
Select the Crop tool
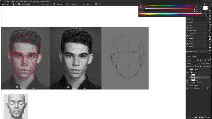click(210, 22)
